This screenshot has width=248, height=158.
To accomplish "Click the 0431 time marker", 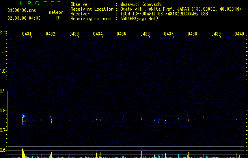I will click(26, 34).
